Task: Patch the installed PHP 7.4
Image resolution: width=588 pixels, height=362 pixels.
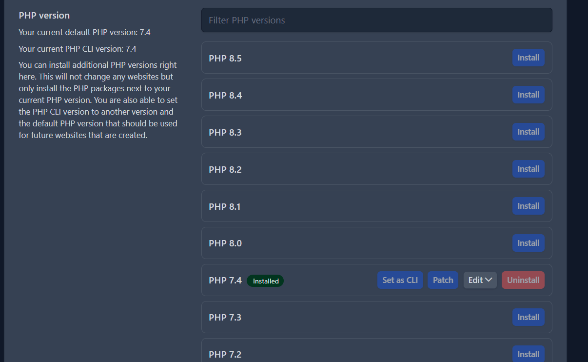Action: [443, 280]
